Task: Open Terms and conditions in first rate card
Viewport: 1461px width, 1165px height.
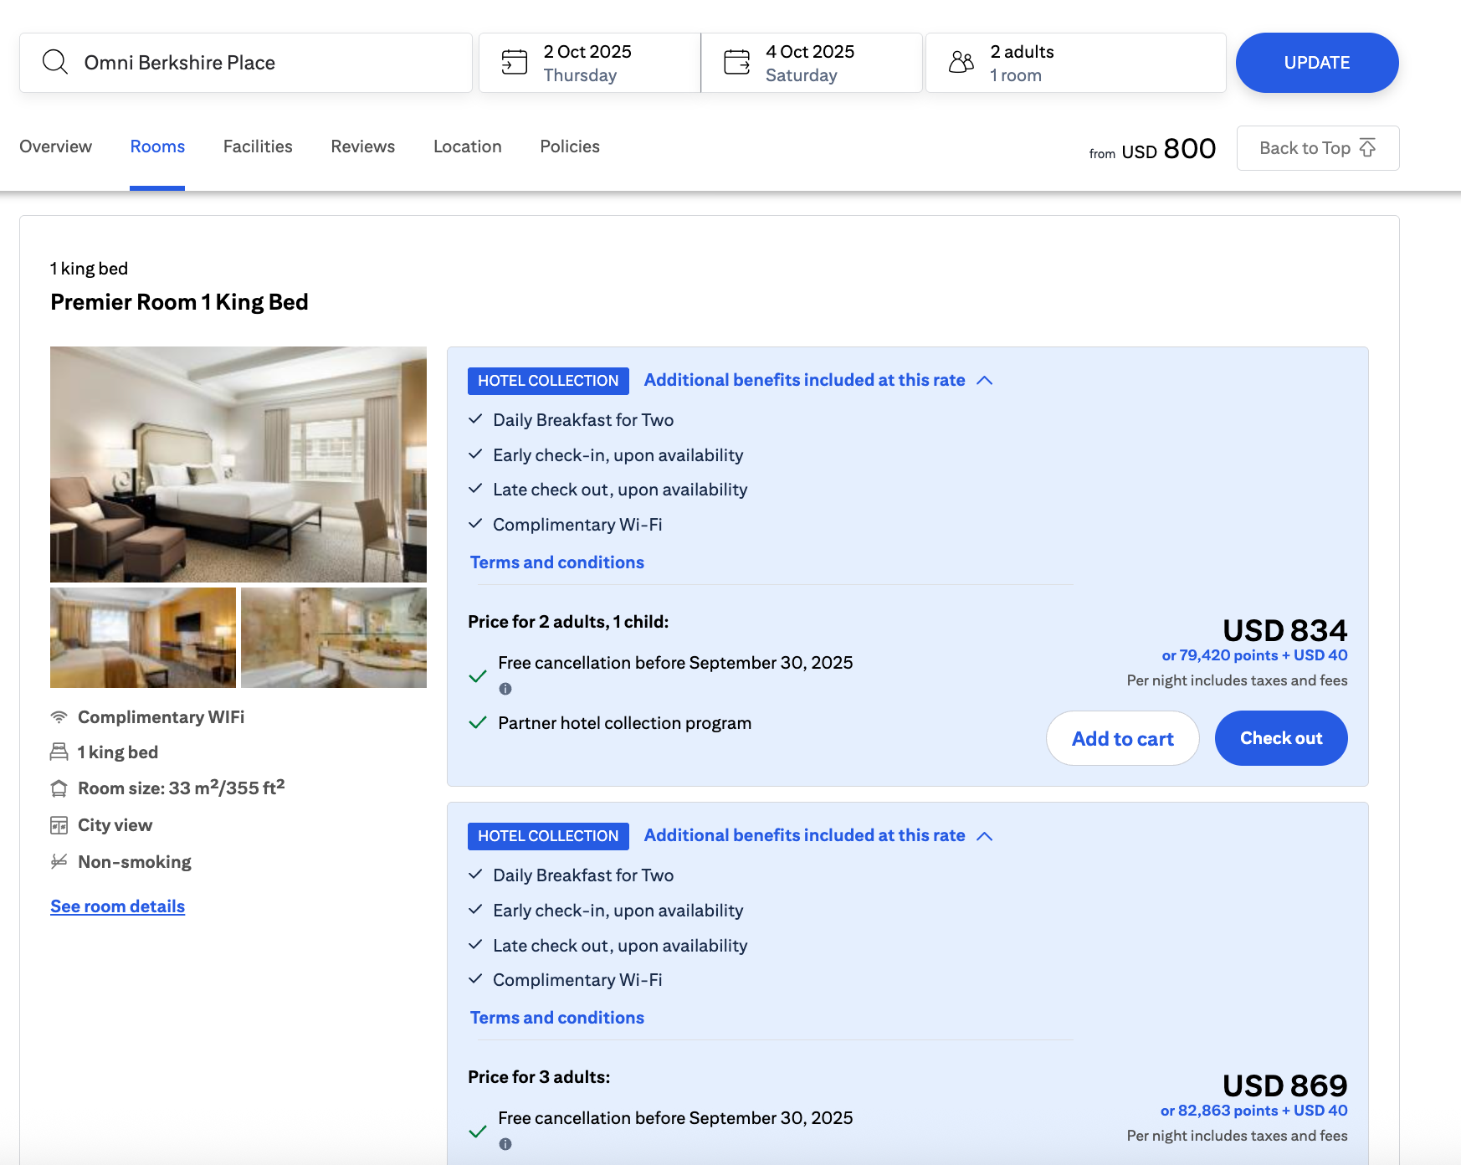Action: pos(556,562)
